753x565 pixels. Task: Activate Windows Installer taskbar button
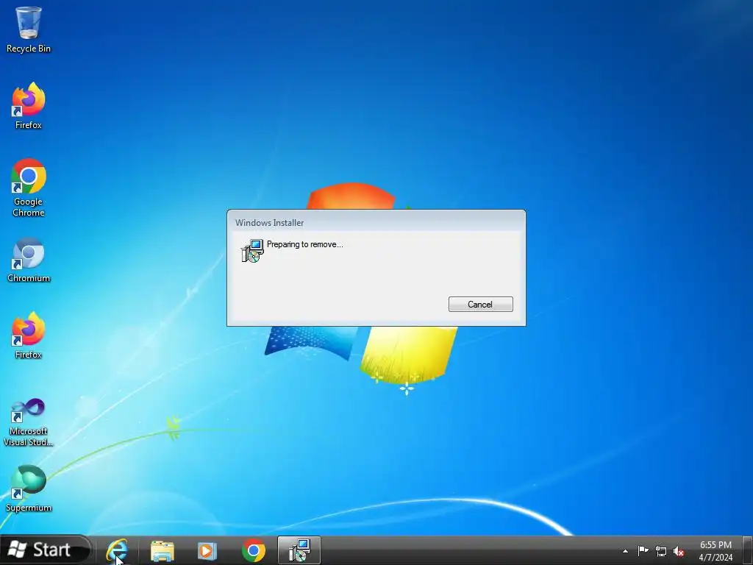(x=299, y=550)
